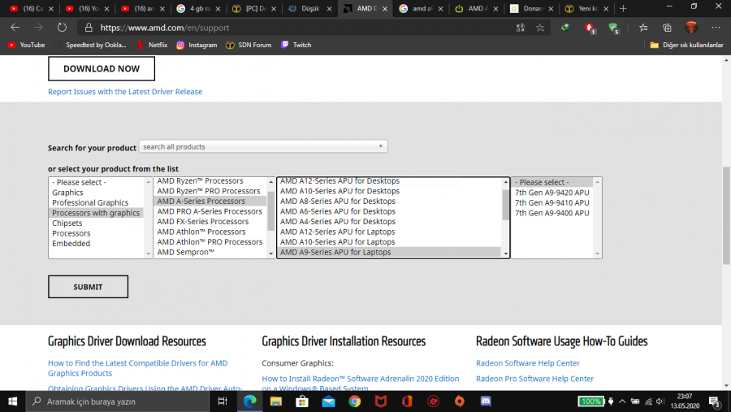Open the translate page icon
The height and width of the screenshot is (412, 731).
(521, 28)
